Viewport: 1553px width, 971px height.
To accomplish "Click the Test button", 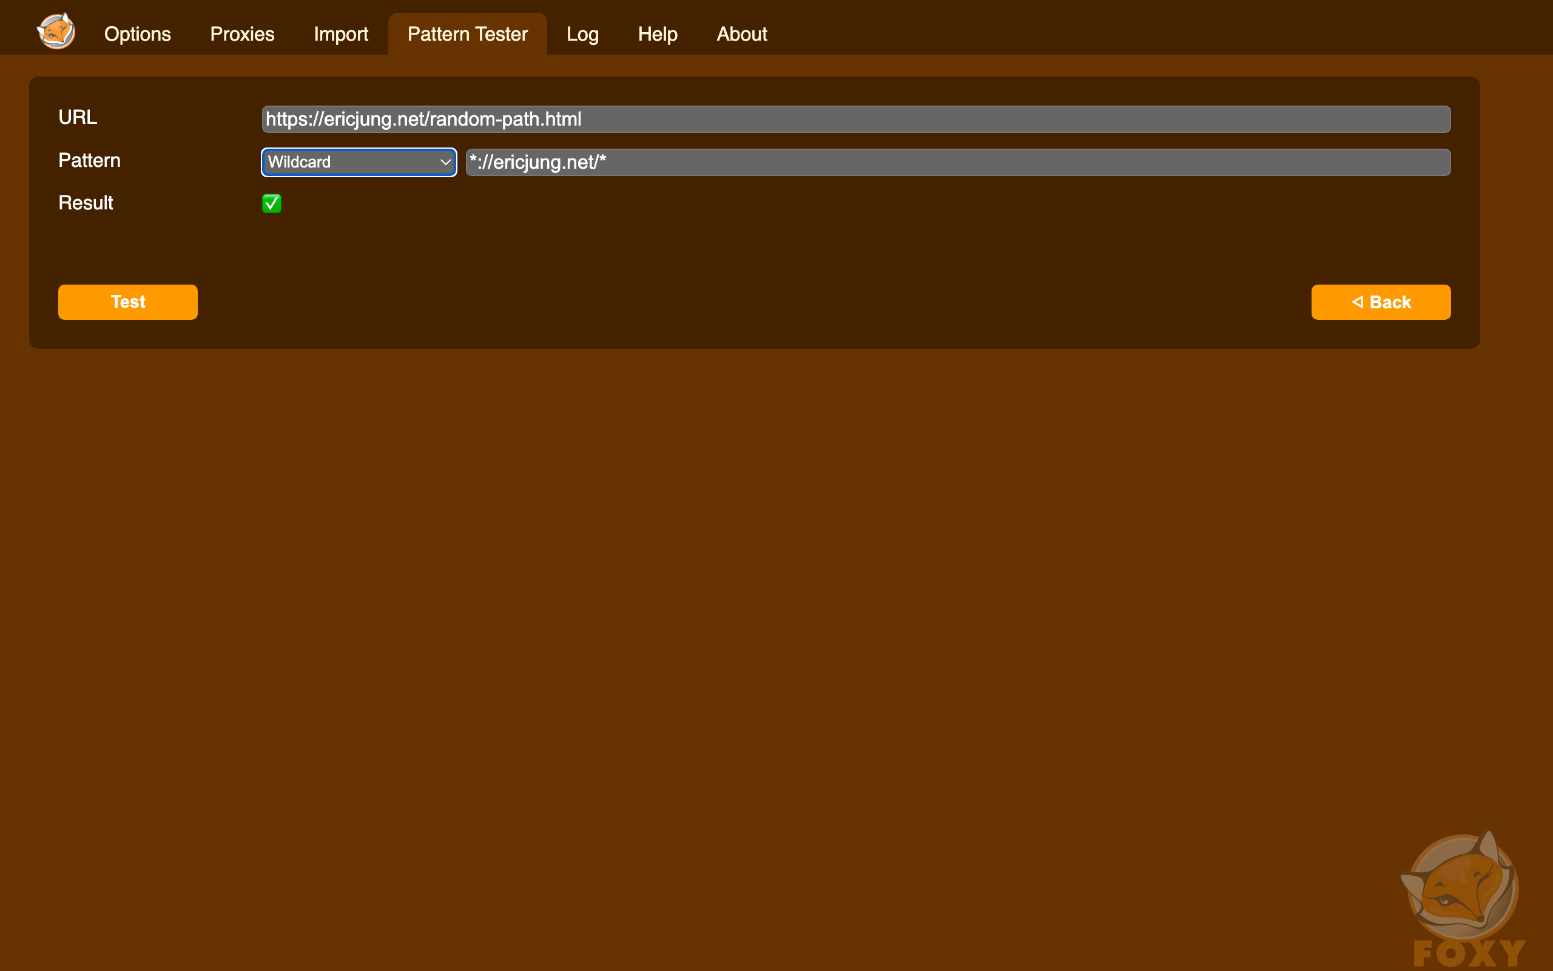I will click(x=127, y=302).
